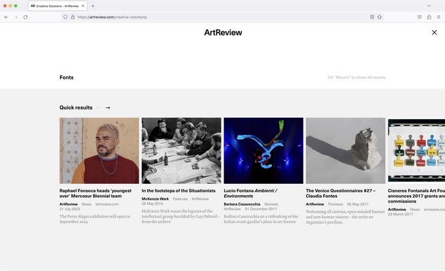445x271 pixels.
Task: Click 'McKenzie Wark traces the legacies' summary
Action: click(x=181, y=216)
